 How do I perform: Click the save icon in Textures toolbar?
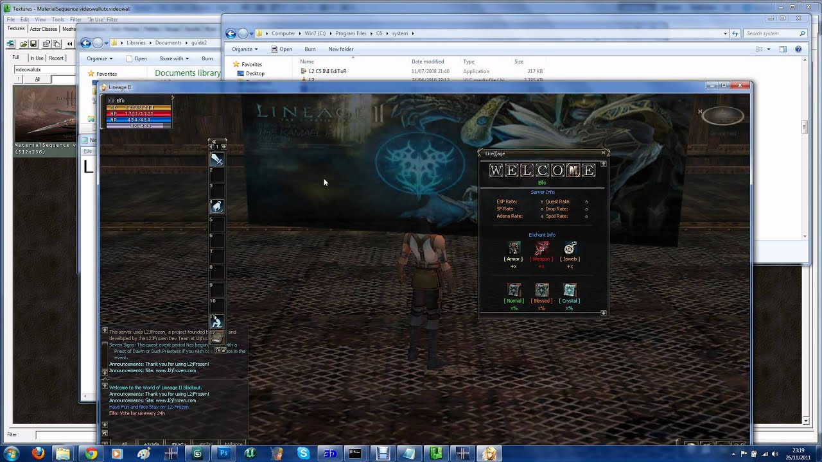tap(33, 44)
